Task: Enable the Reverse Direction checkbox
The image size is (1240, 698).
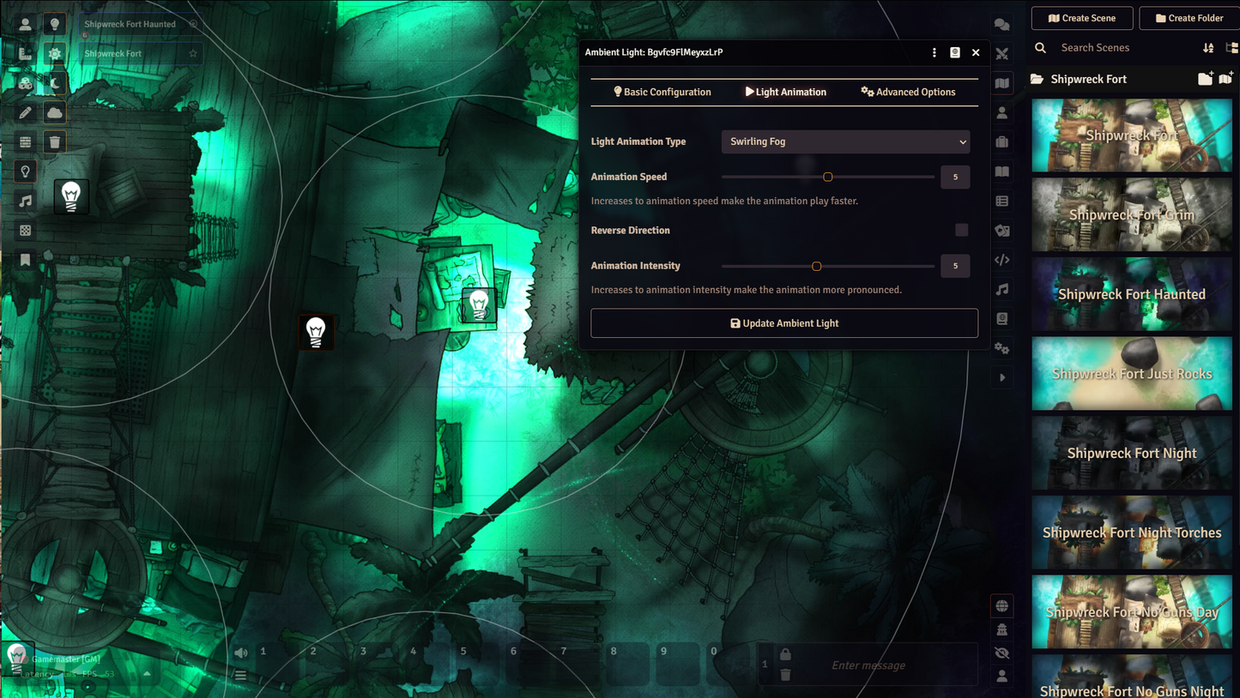Action: click(x=961, y=230)
